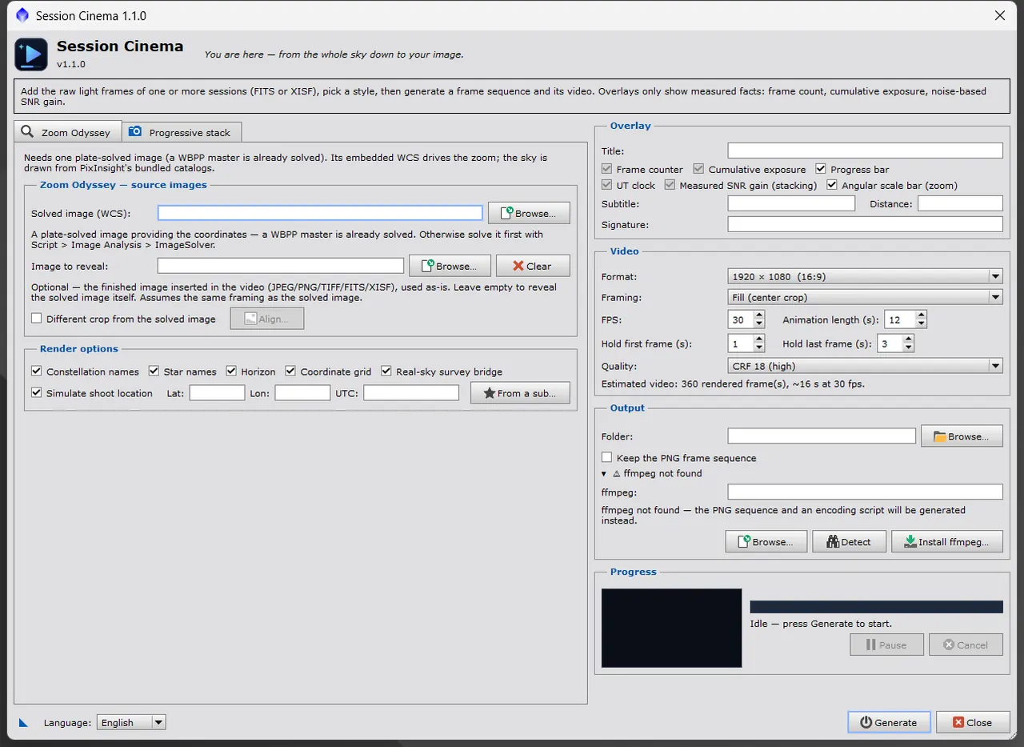Enable Keep the PNG frame sequence
This screenshot has width=1024, height=747.
tap(606, 458)
